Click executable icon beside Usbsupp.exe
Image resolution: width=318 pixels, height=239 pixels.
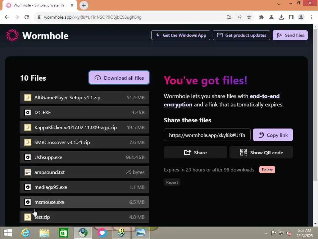[x=28, y=157]
